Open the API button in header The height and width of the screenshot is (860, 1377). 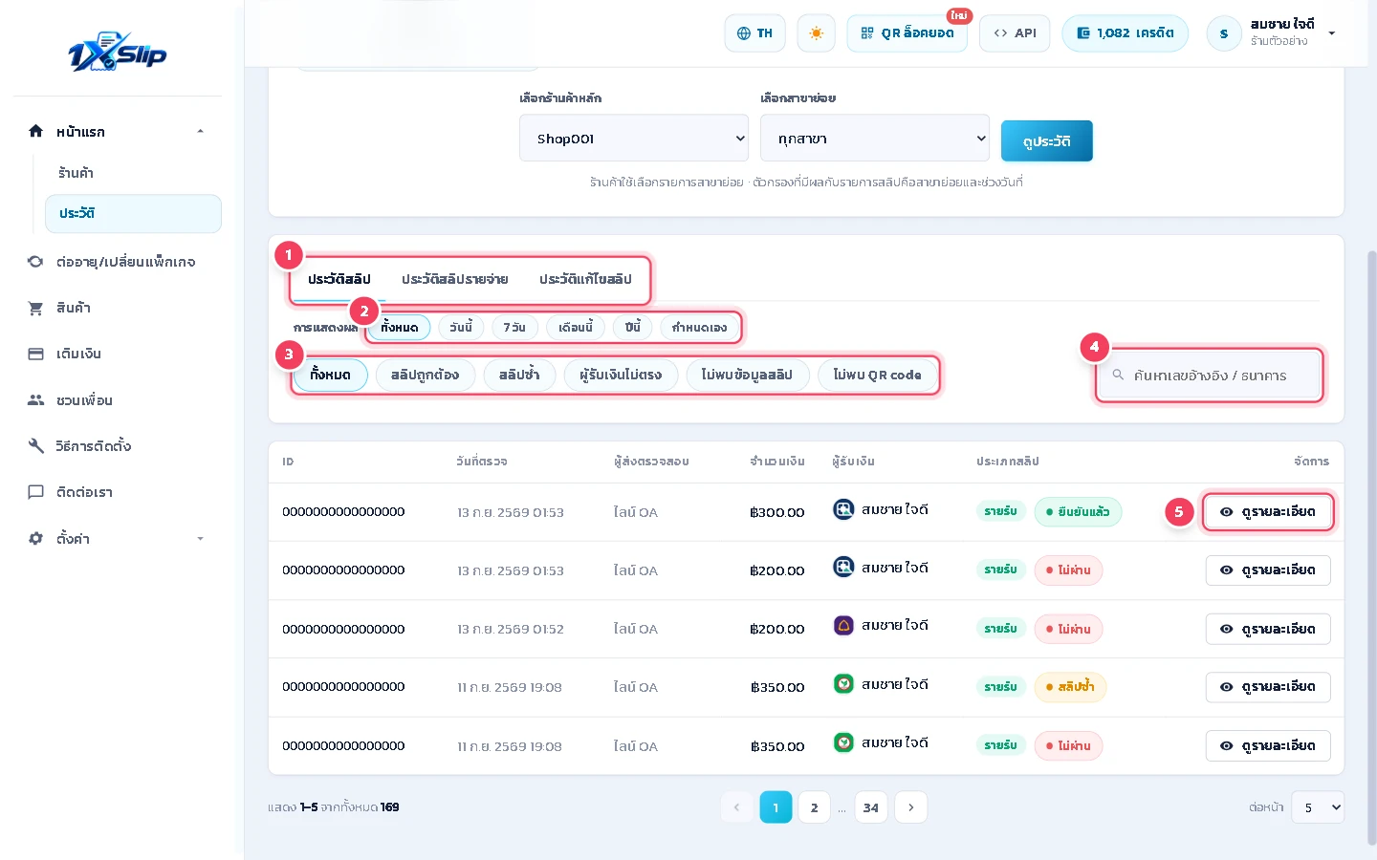pos(1015,33)
